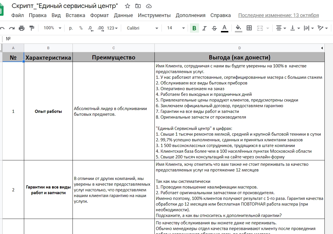333x234 pixels.
Task: Open the Borders tool
Action: 249,28
